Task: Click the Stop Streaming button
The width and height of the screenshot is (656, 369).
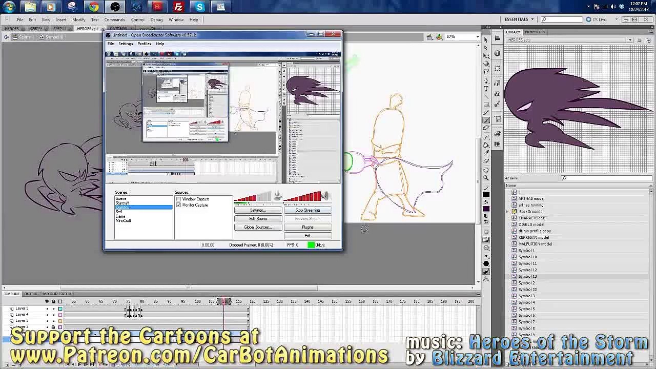Action: coord(307,211)
